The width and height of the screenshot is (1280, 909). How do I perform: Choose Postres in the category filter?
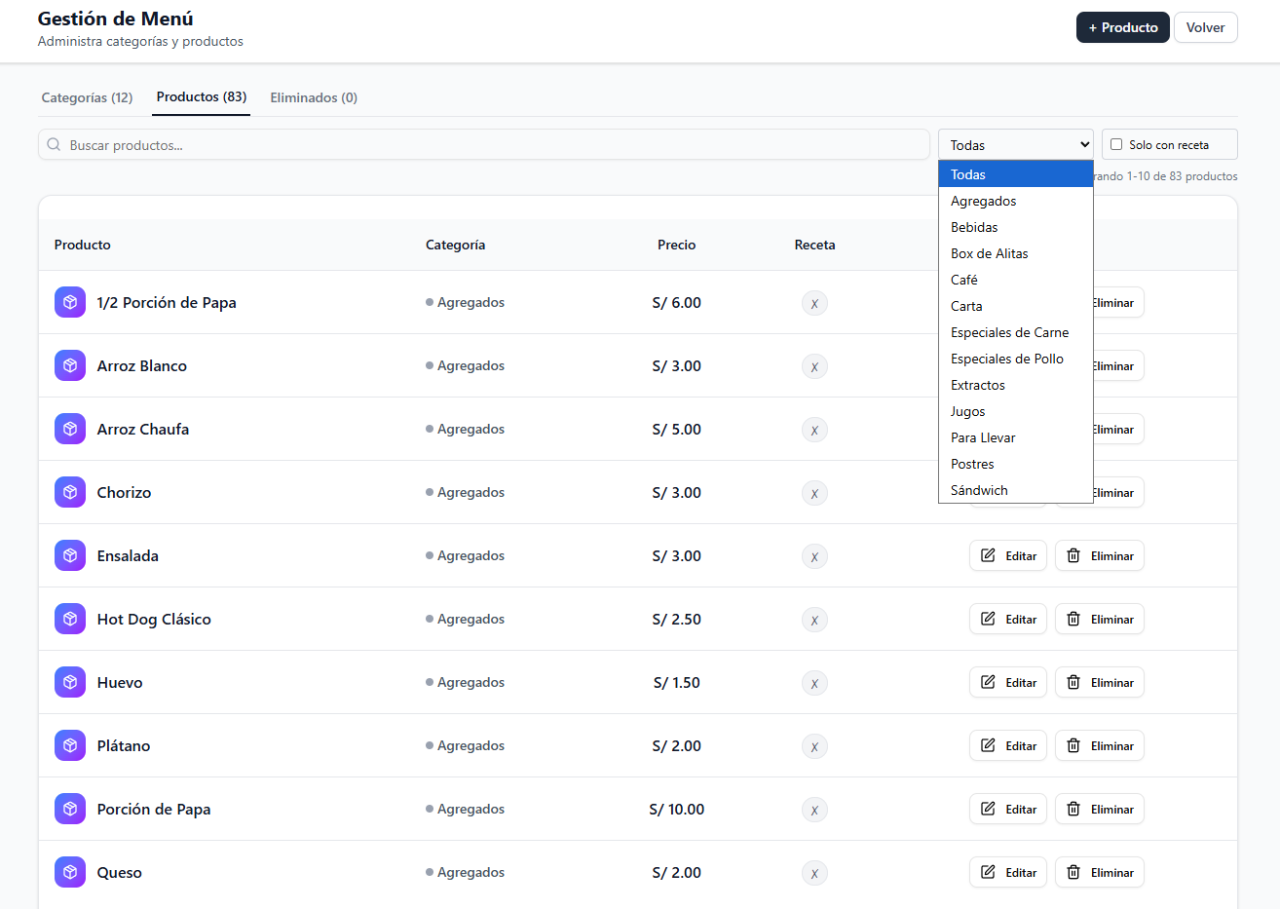[972, 464]
